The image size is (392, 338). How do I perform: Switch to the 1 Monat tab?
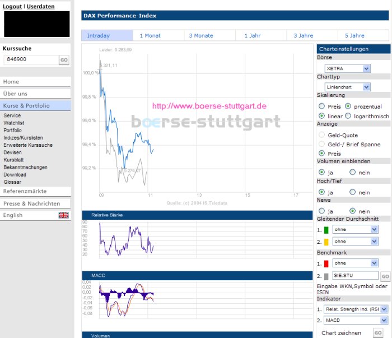[158, 35]
